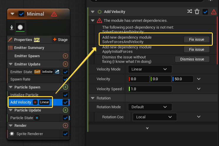The height and width of the screenshot is (146, 219).
Task: Open the Emitter Summary row
Action: (38, 48)
